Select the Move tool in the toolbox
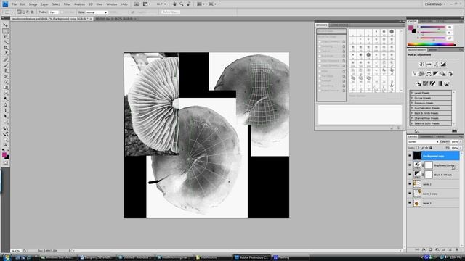 coord(5,25)
